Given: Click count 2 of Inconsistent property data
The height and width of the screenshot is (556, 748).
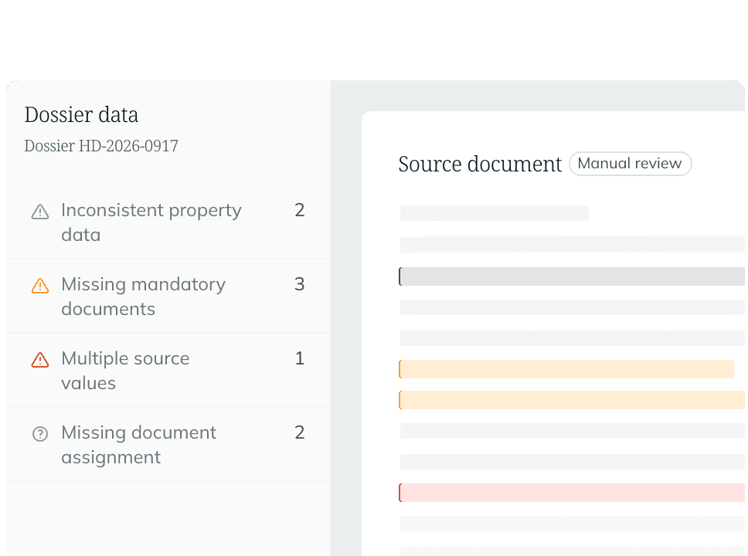Looking at the screenshot, I should click(x=300, y=210).
